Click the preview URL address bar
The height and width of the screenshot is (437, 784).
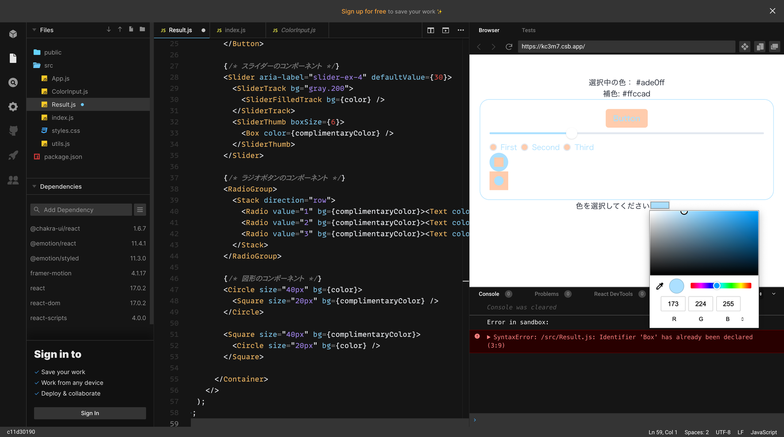coord(627,46)
